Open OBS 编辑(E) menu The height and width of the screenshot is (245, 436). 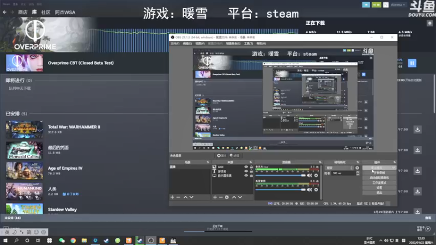tap(187, 44)
